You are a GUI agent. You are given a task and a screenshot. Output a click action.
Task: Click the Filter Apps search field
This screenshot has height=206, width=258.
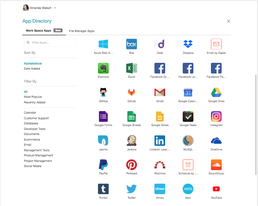click(x=50, y=42)
